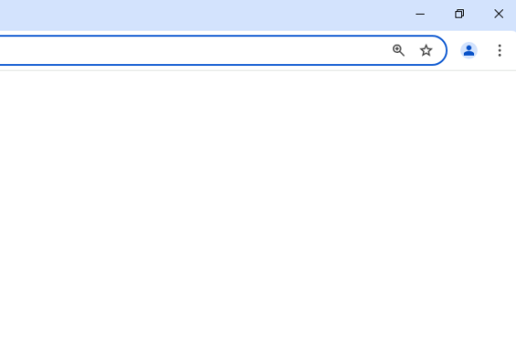Image resolution: width=516 pixels, height=357 pixels.
Task: Open page zoom controls popup
Action: tap(399, 50)
